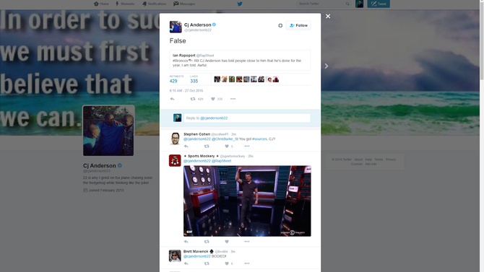Image resolution: width=484 pixels, height=272 pixels.
Task: Open more options on Sports Mockery's reply
Action: click(x=247, y=242)
